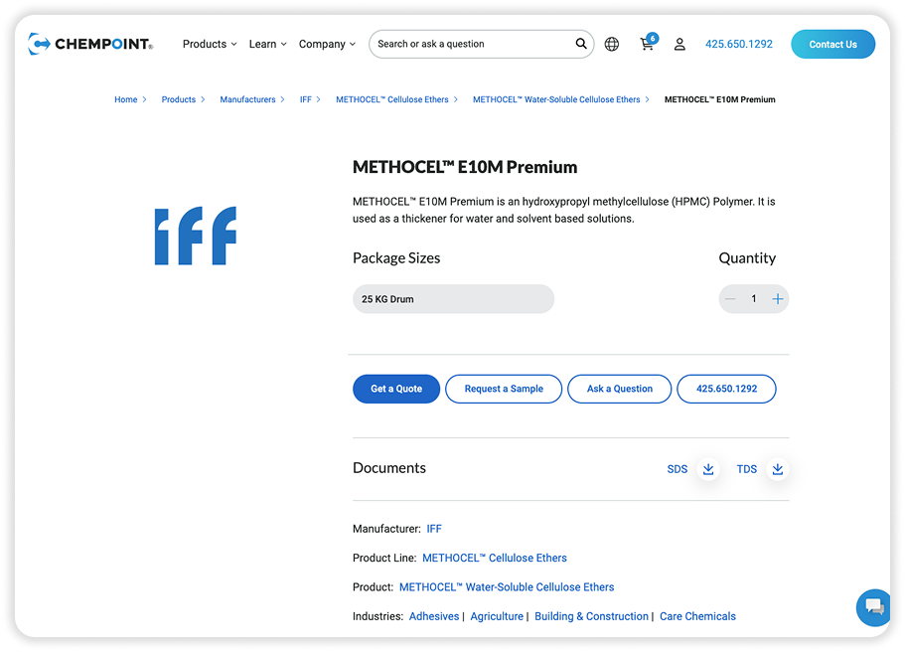Go to ChemPoint homepage logo
905x652 pixels.
click(x=90, y=44)
